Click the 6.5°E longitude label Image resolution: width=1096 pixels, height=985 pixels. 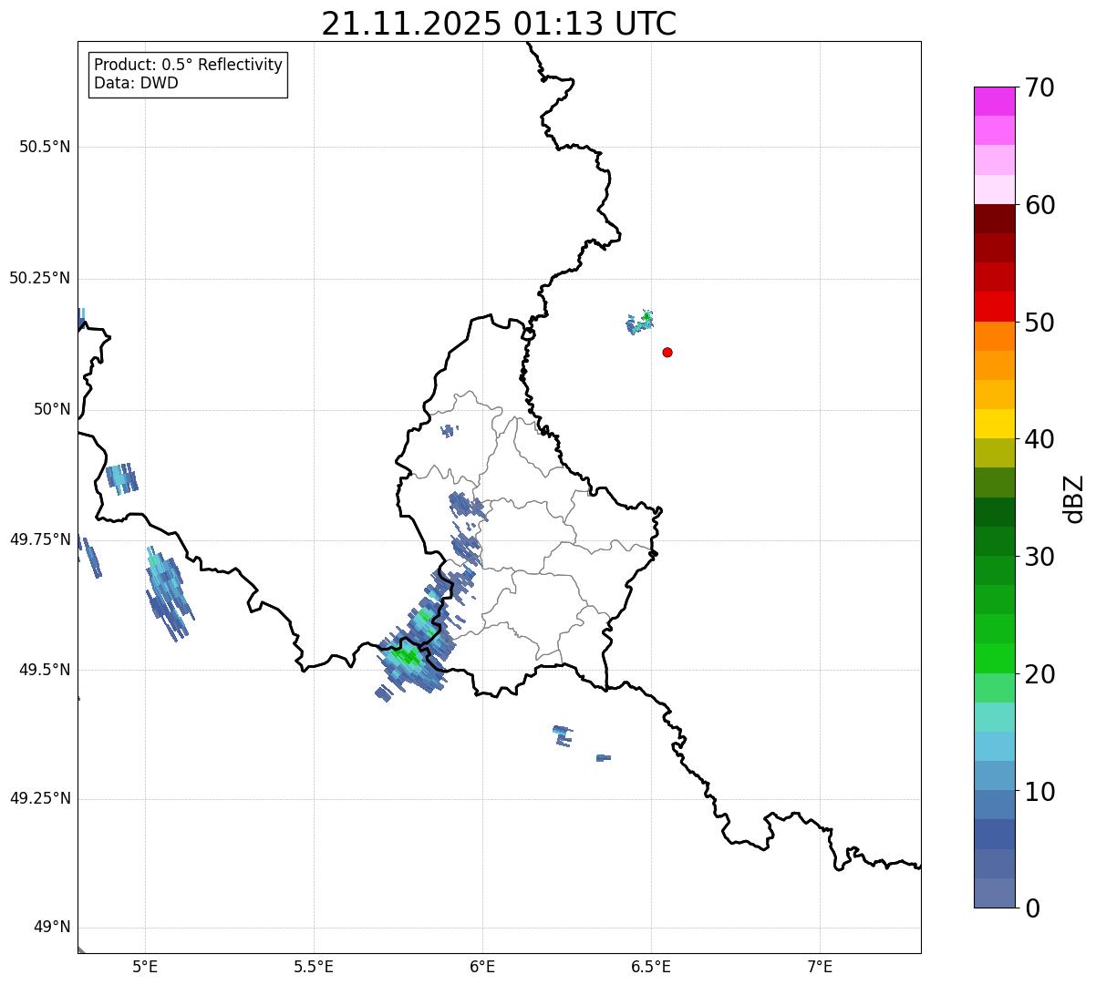pos(651,967)
